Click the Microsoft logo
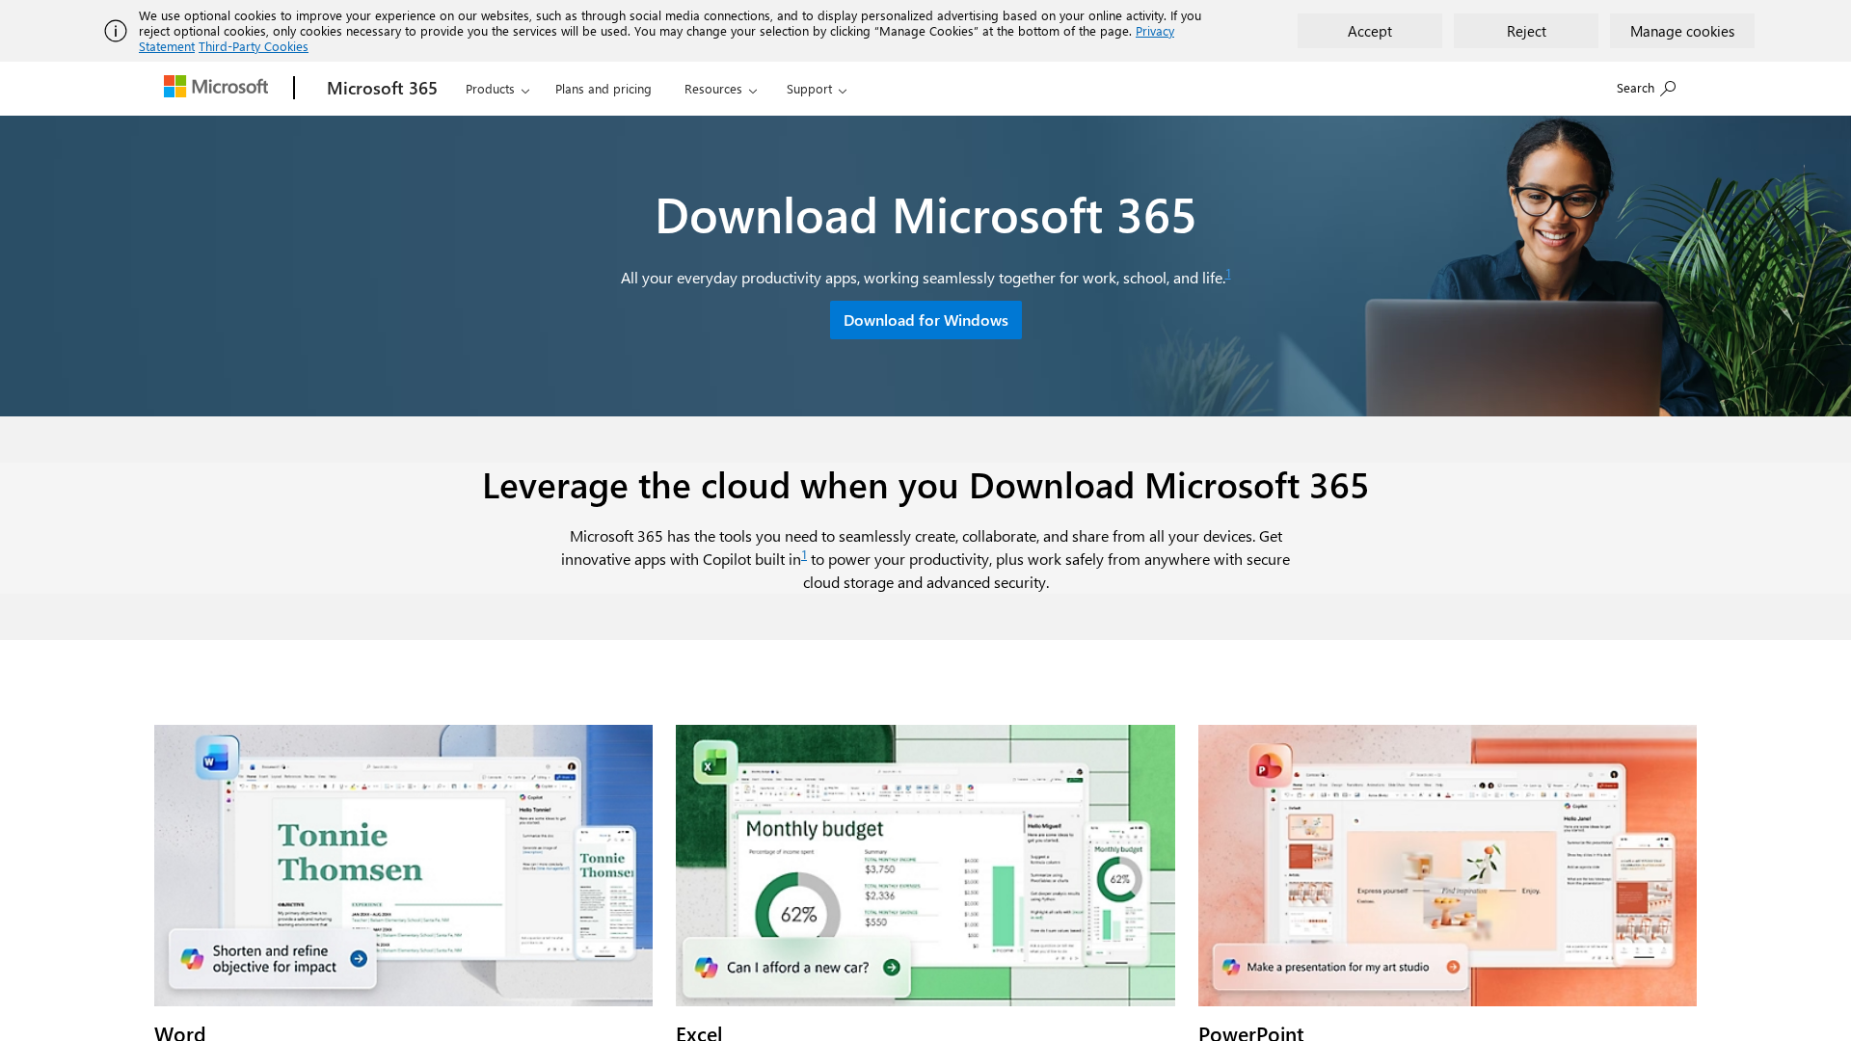This screenshot has height=1041, width=1851. point(216,87)
